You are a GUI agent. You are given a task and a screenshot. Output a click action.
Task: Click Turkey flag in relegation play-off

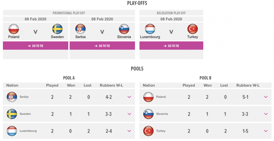coord(193,29)
